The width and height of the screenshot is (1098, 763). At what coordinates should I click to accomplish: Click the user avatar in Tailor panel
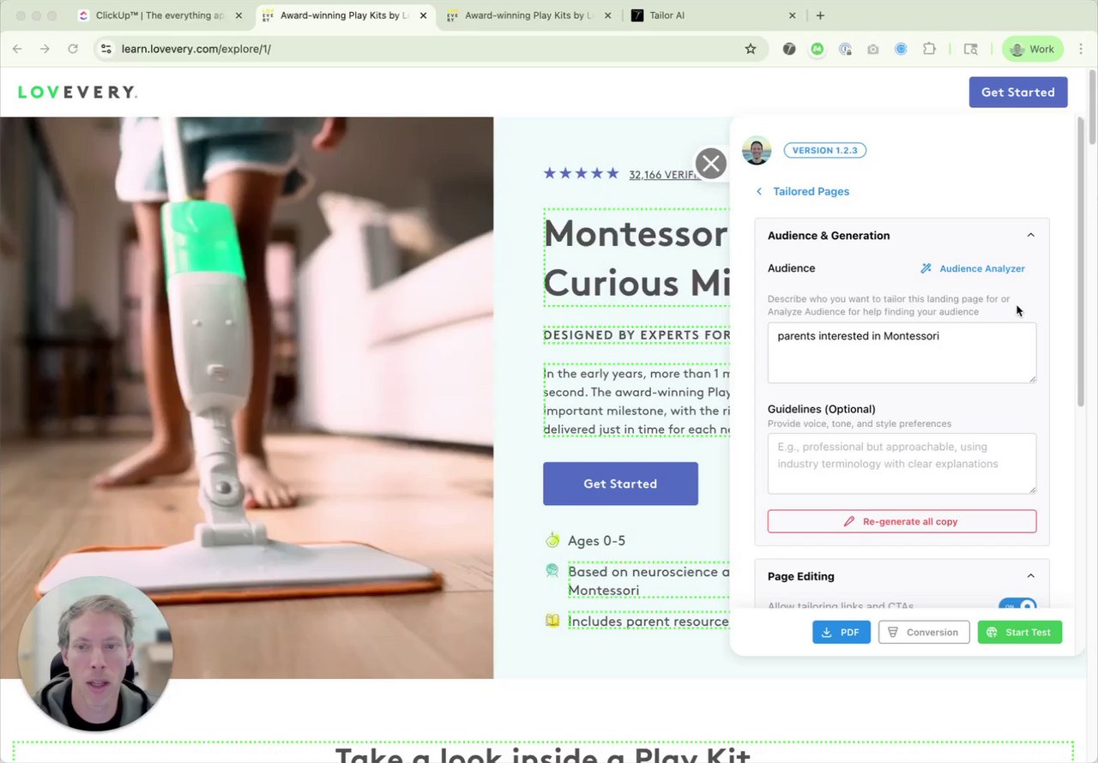click(757, 150)
